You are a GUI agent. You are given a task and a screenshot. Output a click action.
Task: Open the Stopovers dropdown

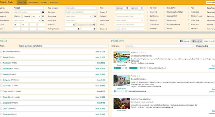click(130, 29)
